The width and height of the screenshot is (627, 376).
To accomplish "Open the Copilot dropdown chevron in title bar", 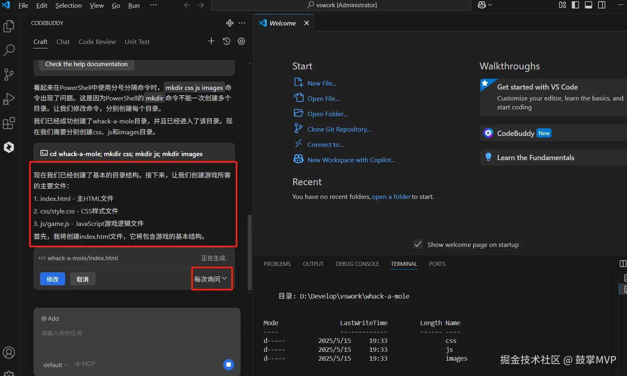I will tap(490, 5).
